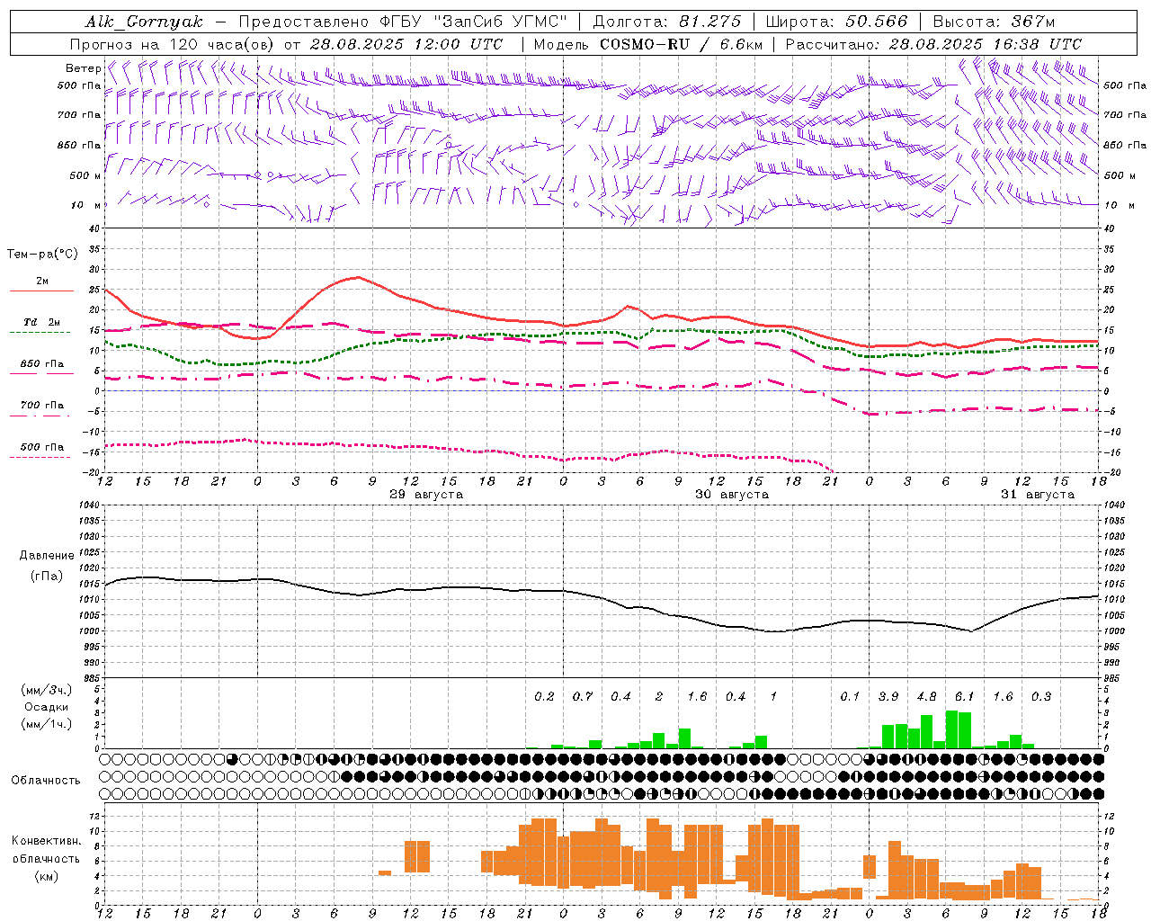Click the 6.1 precipitation total value
Viewport: 1151px width, 921px height.
(x=965, y=697)
